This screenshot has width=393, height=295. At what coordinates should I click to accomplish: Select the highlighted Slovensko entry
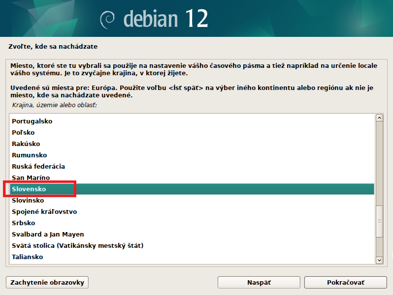point(29,189)
